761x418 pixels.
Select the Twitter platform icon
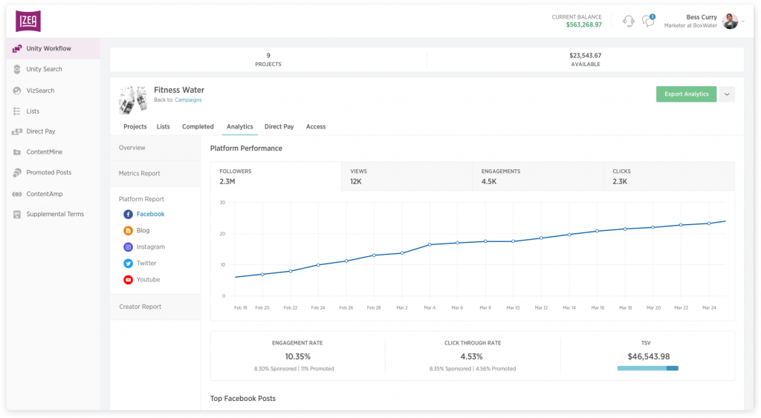[128, 263]
